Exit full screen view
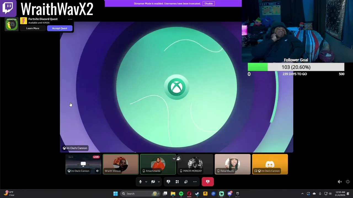The image size is (353, 198). [x=348, y=182]
